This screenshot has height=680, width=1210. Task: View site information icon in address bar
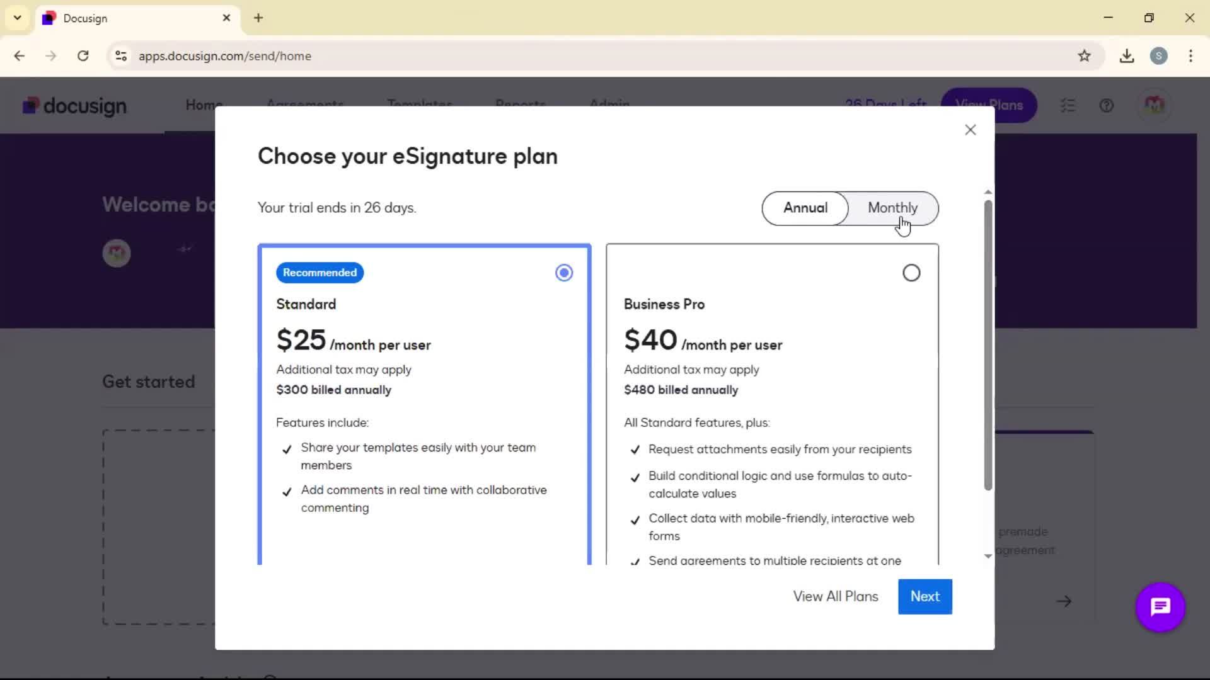coord(121,56)
